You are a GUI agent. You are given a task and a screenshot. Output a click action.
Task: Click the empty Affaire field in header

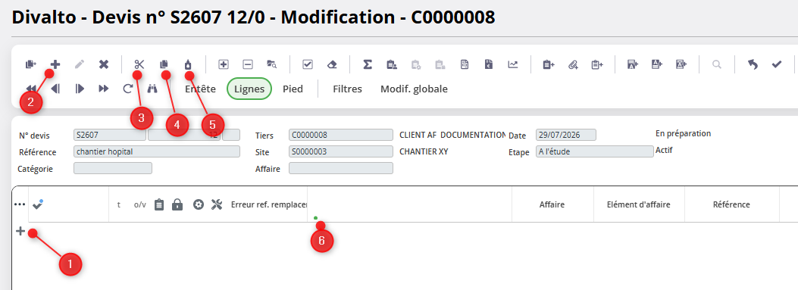(341, 168)
